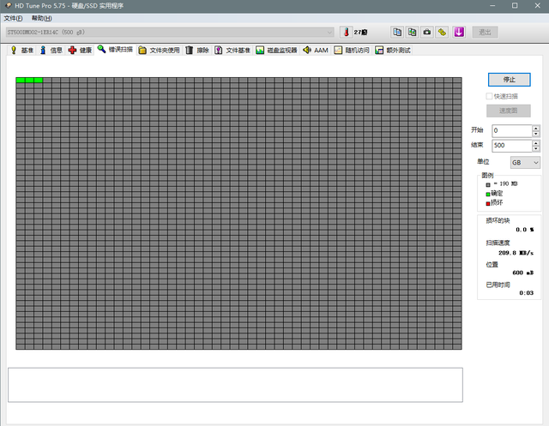The height and width of the screenshot is (426, 549).
Task: Open the 文件基准 file benchmark tab
Action: click(x=232, y=51)
